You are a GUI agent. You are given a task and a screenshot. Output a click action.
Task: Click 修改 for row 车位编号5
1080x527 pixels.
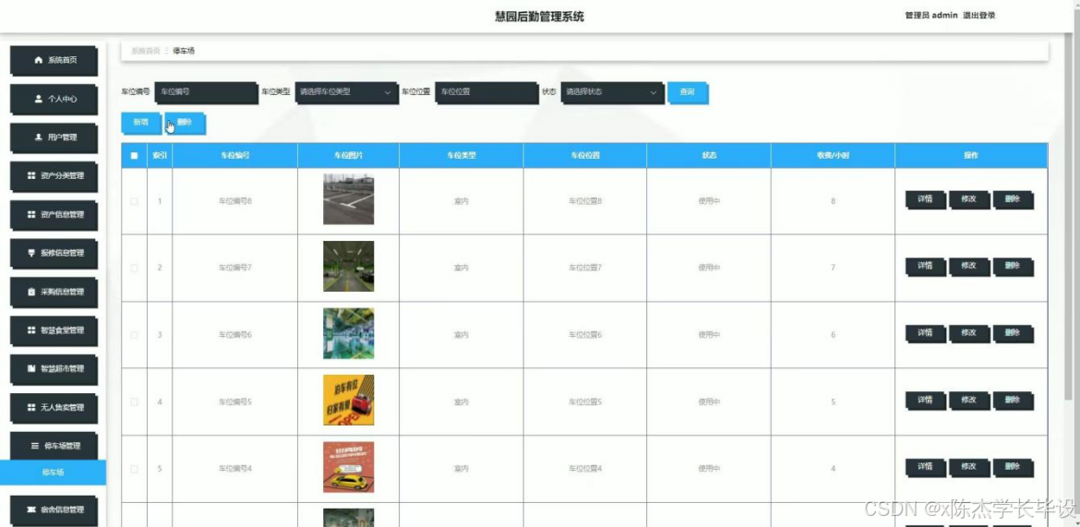[969, 401]
